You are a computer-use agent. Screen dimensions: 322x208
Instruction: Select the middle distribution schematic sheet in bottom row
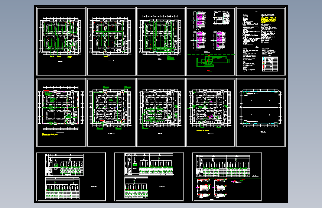pos(149,177)
